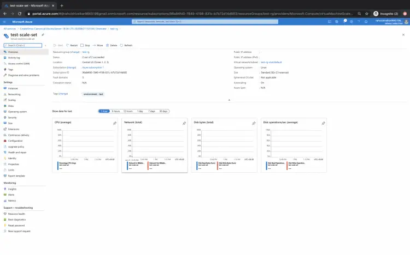
Task: Bookmark the page with the star icon
Action: pyautogui.click(x=367, y=14)
